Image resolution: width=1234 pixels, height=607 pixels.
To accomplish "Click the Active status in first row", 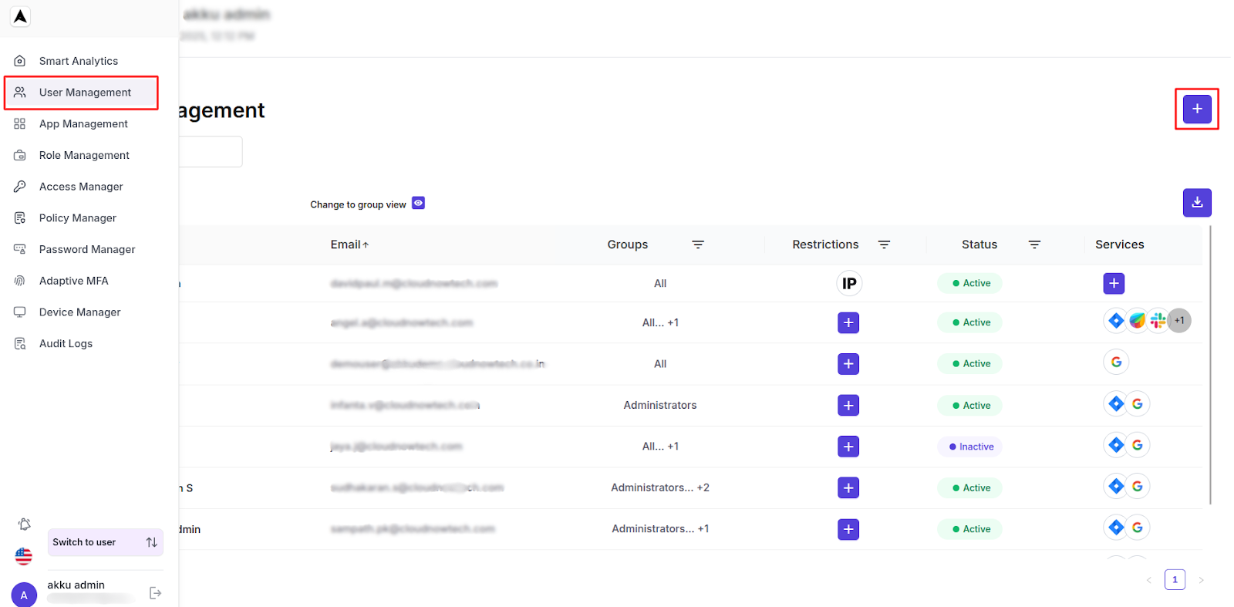I will pyautogui.click(x=970, y=283).
